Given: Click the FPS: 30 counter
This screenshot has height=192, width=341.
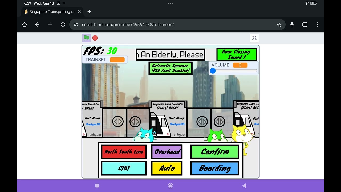Looking at the screenshot, I should pos(101,51).
